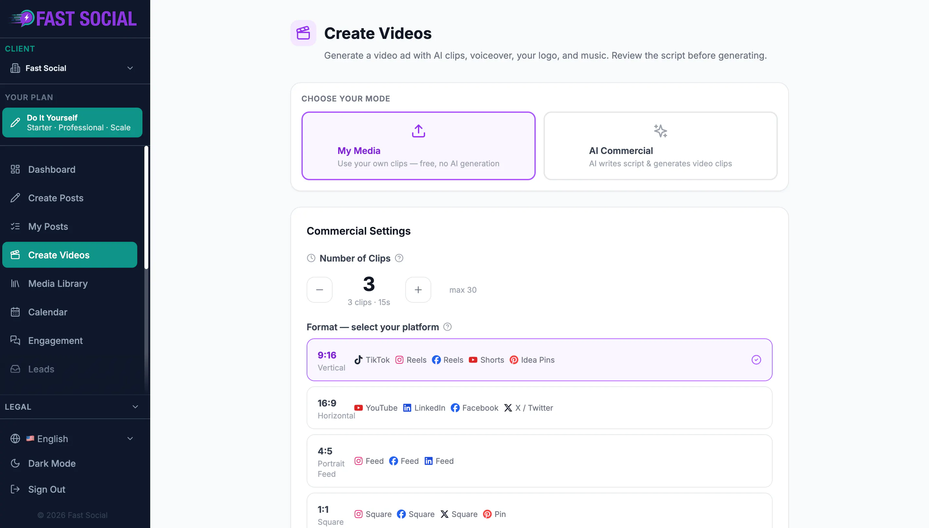Click the Create Videos clapperboard header icon

click(x=303, y=33)
